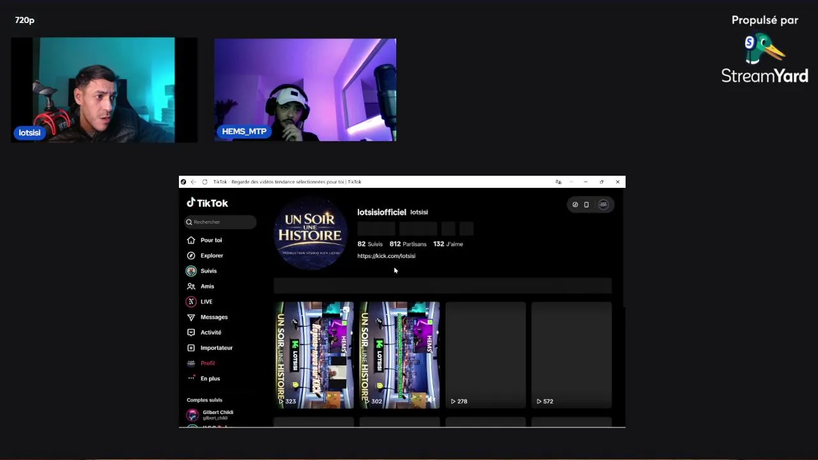Click the coins icon at top right
The height and width of the screenshot is (460, 818).
click(575, 204)
